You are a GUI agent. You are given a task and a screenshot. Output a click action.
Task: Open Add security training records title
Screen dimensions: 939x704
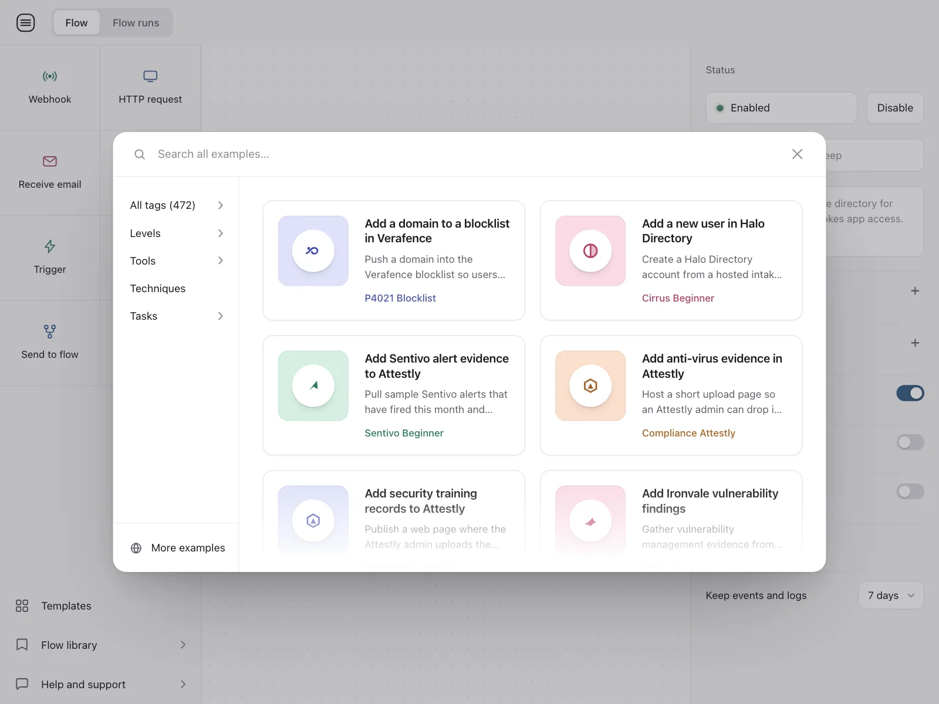coord(421,501)
